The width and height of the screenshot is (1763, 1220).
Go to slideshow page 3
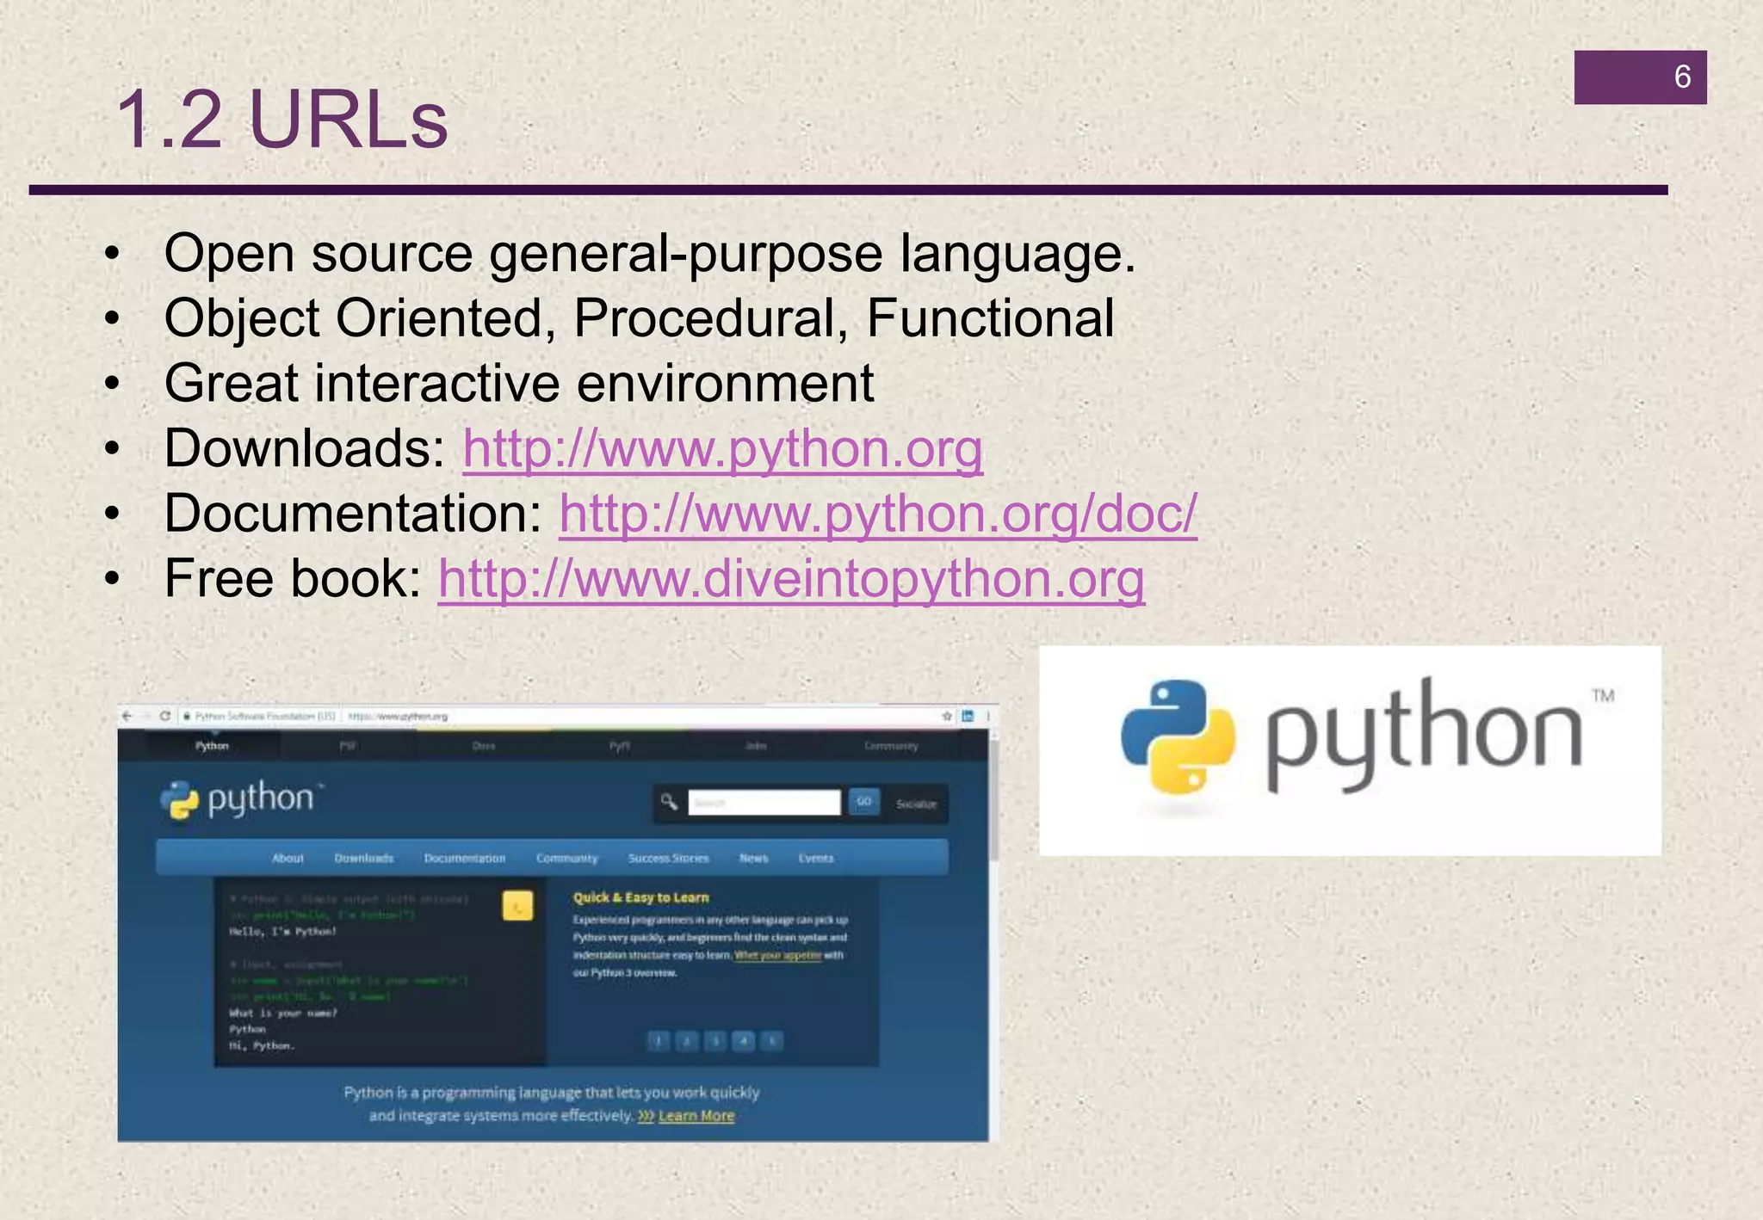714,1041
